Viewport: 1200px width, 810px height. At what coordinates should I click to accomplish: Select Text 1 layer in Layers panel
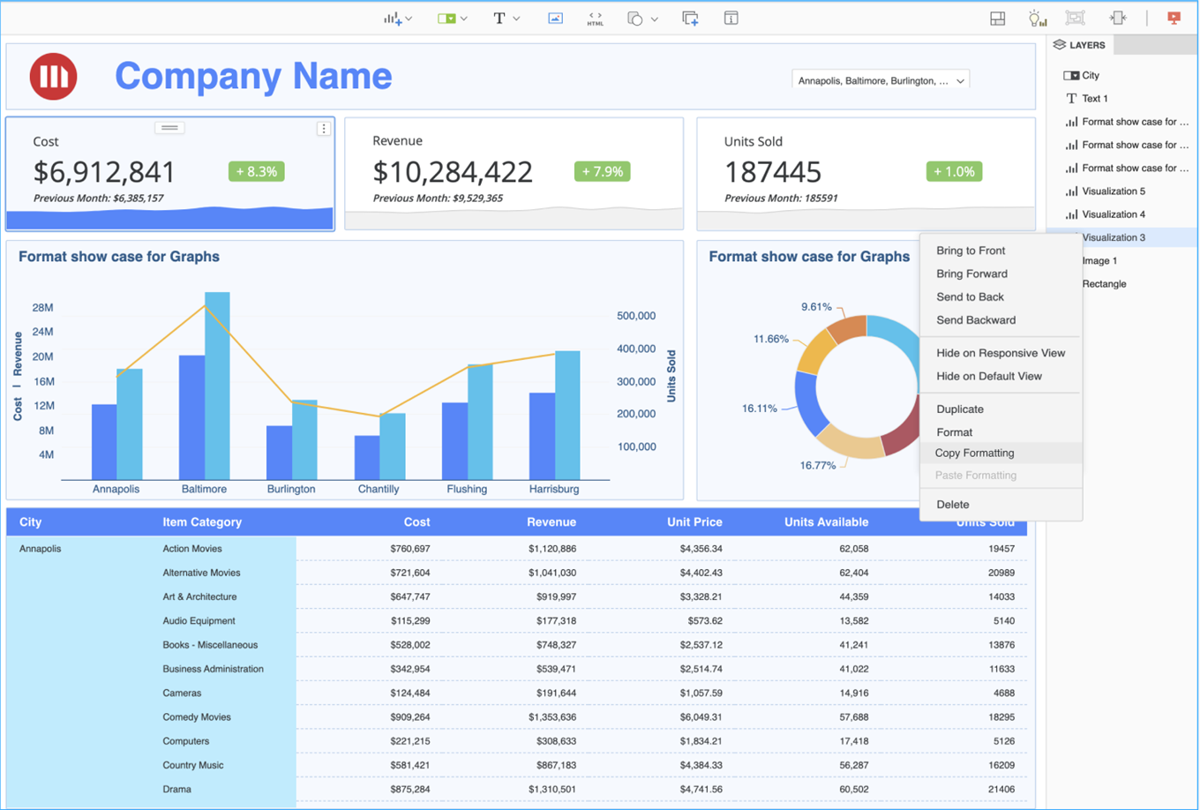(1094, 99)
